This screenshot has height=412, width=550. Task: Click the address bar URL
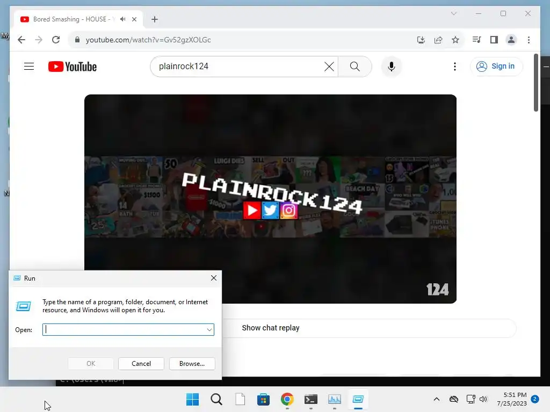click(x=148, y=40)
